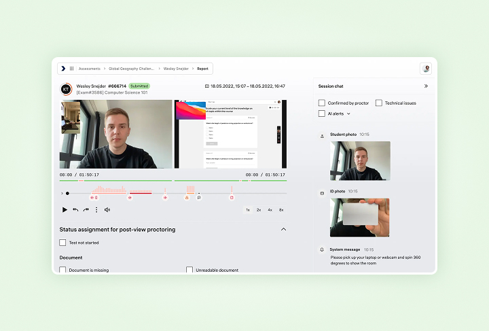Click the flag marker on timeline

pos(199,198)
